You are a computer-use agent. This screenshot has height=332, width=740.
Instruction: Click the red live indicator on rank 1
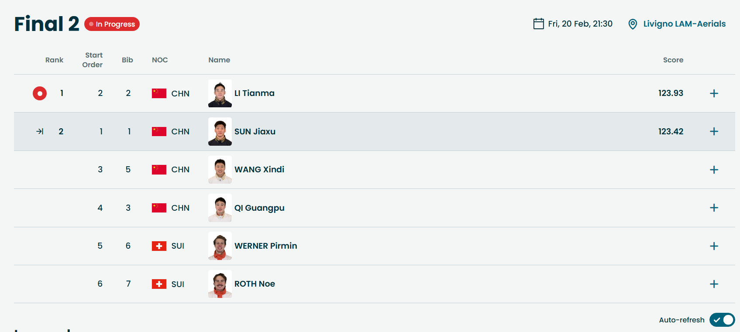click(x=40, y=93)
